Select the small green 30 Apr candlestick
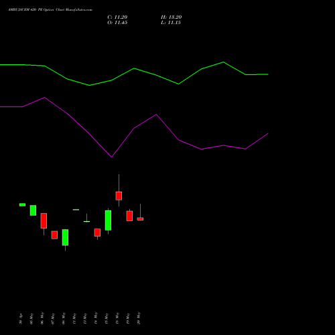This screenshot has width=335, height=335. 22,204
